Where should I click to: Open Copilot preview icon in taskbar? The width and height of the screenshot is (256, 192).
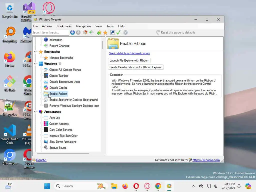tap(248, 186)
